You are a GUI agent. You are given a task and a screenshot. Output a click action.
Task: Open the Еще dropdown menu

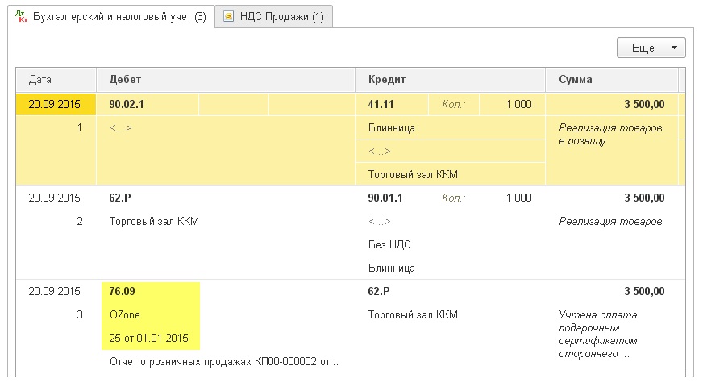coord(651,48)
